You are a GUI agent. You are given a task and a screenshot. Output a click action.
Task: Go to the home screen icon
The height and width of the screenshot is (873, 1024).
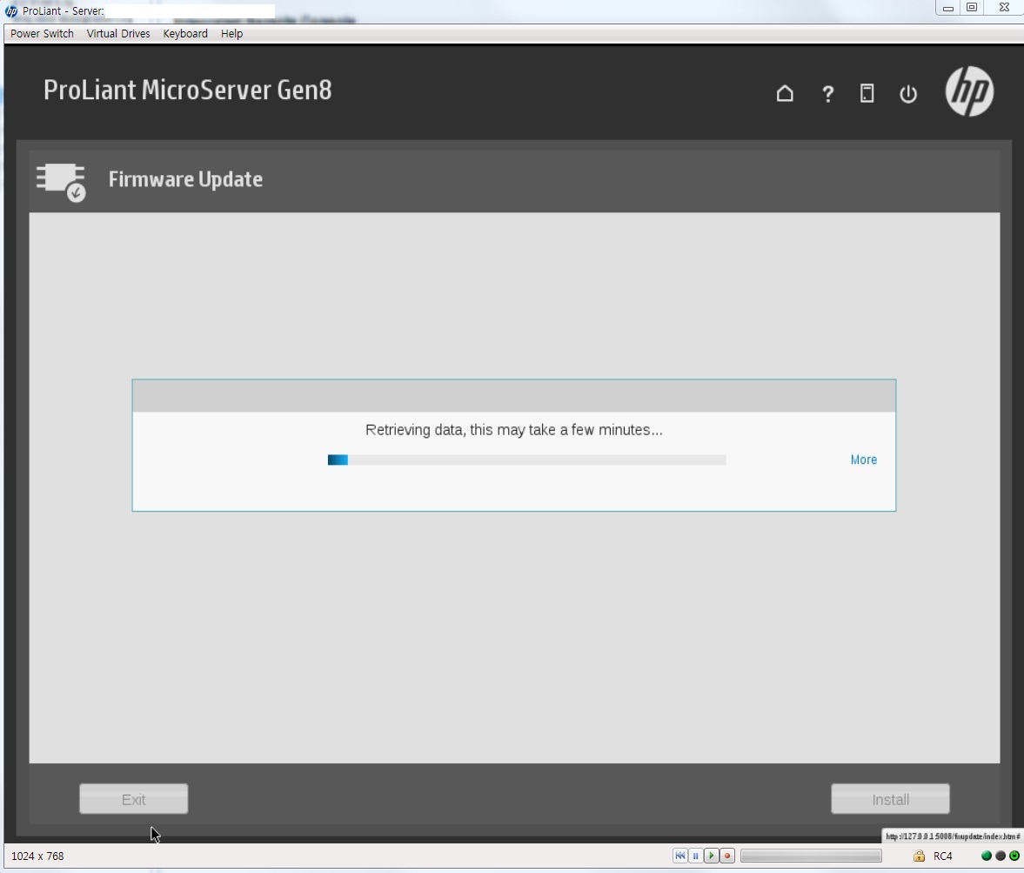(x=785, y=93)
